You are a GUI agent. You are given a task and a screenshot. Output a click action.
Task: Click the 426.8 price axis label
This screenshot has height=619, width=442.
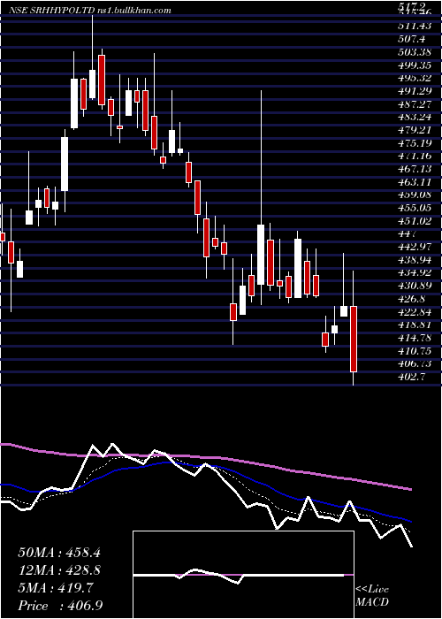click(x=414, y=299)
